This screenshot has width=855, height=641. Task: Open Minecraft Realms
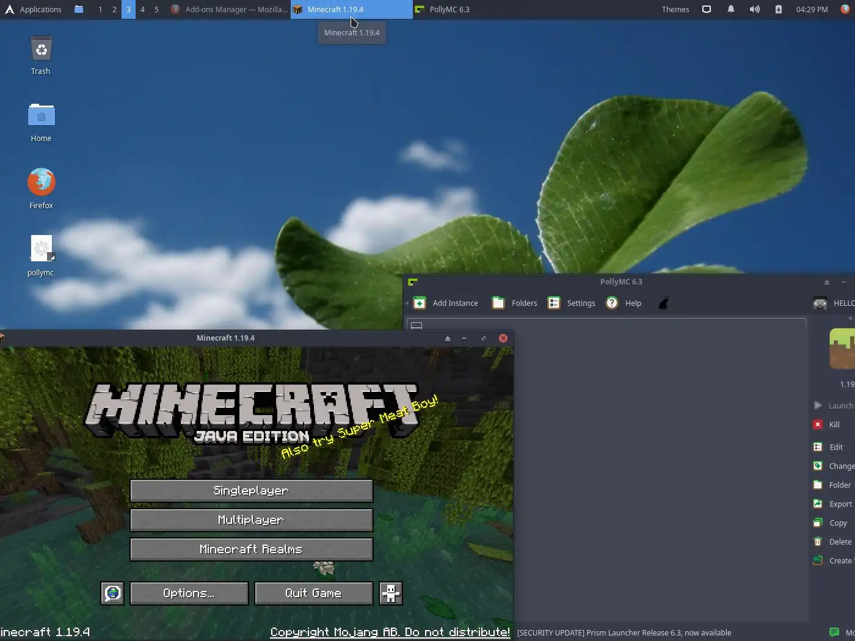tap(252, 549)
